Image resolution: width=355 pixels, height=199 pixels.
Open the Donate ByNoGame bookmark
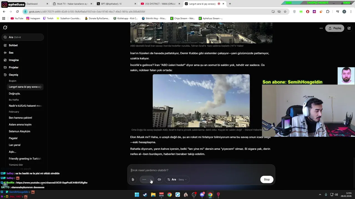tap(97, 19)
